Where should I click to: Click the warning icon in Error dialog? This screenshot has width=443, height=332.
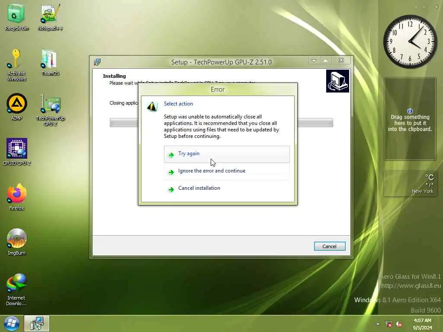152,106
